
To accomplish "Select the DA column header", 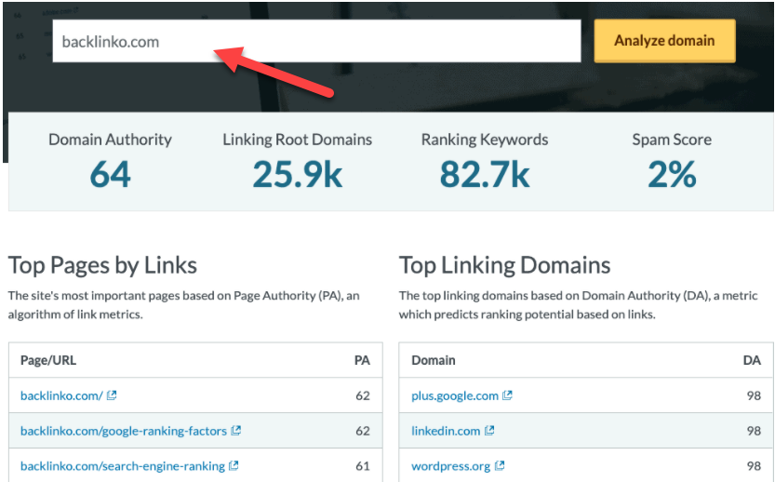I will click(752, 360).
